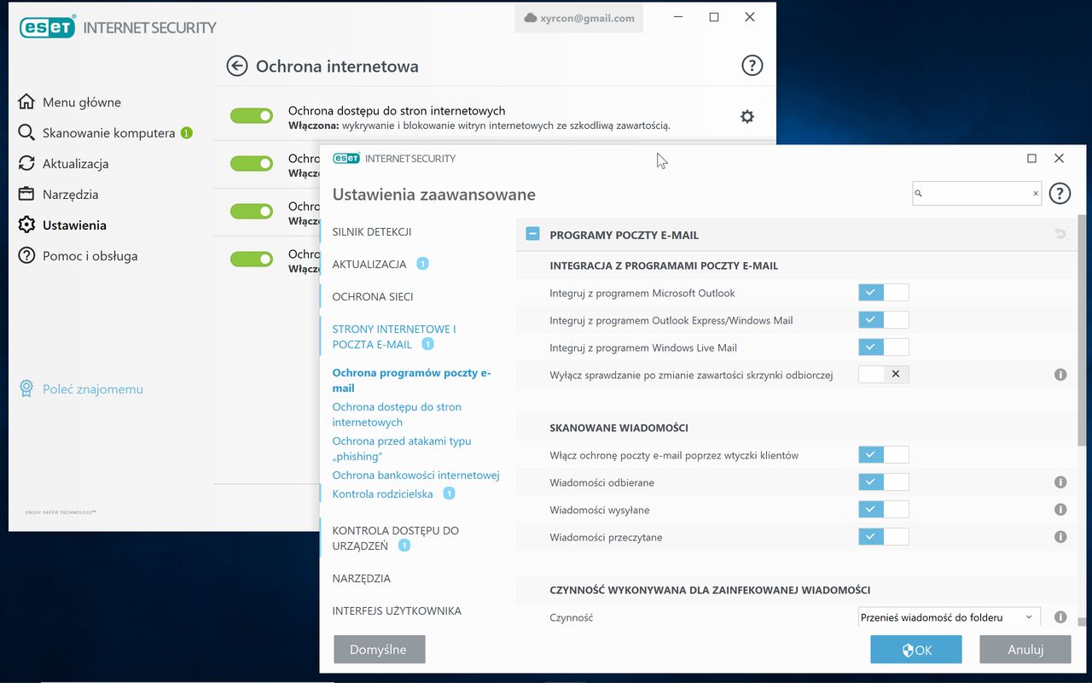Click the magnifier icon next to Skanowanie komputera
This screenshot has height=683, width=1092.
[26, 132]
